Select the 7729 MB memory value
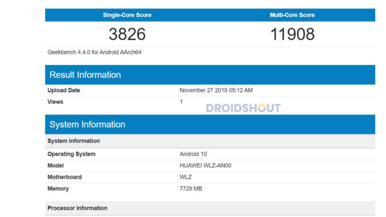 [x=191, y=189]
